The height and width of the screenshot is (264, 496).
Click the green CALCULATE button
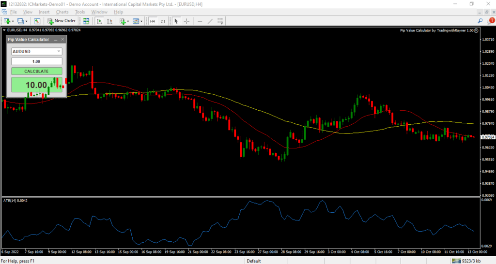[x=36, y=71]
